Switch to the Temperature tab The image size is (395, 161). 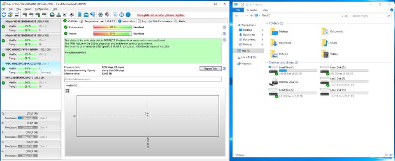[x=89, y=21]
